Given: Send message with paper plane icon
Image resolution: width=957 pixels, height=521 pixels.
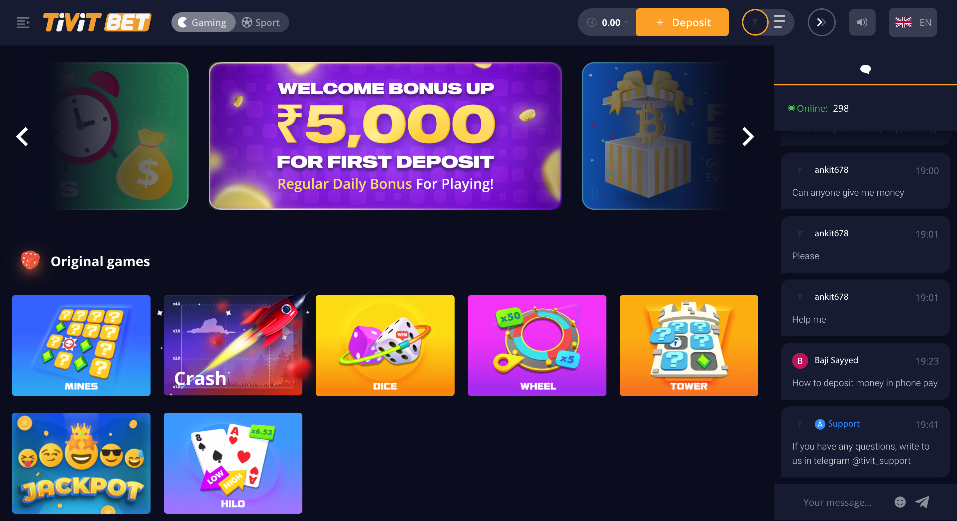Looking at the screenshot, I should [922, 502].
